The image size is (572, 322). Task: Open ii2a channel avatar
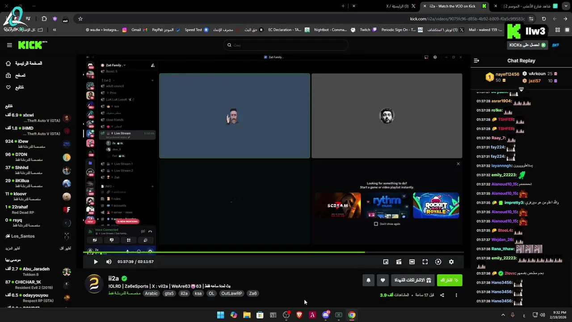[94, 284]
